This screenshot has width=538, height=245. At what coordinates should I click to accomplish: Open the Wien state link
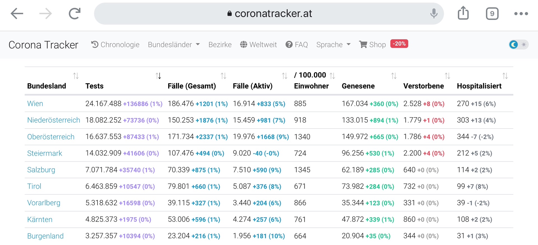[35, 104]
